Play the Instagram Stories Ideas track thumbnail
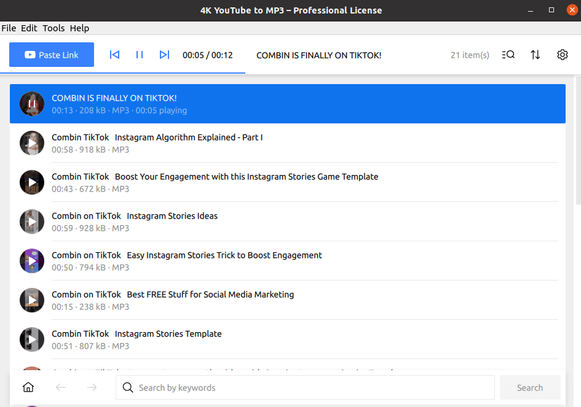 tap(31, 222)
